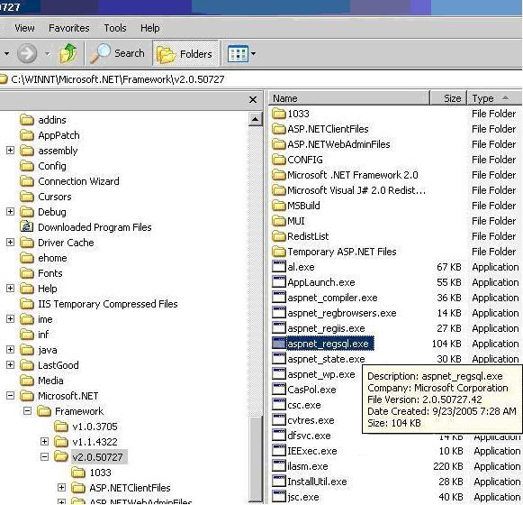
Task: Select the Microsoft .NET Framework 2.0 folder
Action: click(345, 175)
